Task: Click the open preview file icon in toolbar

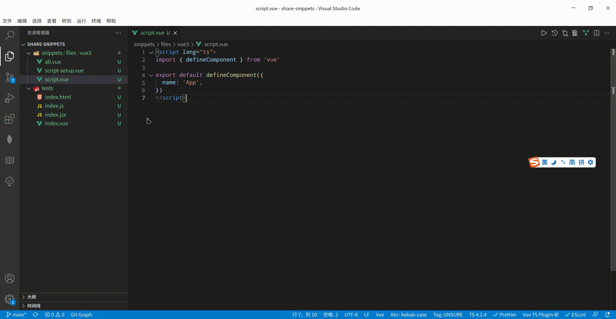Action: click(575, 33)
